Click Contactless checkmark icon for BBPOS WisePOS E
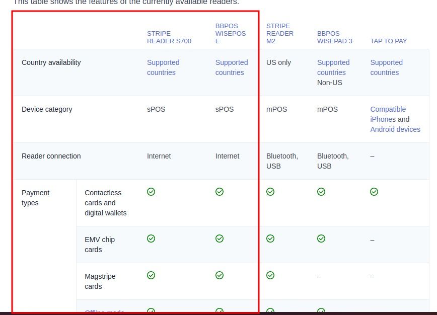Image resolution: width=437 pixels, height=315 pixels. click(x=220, y=192)
